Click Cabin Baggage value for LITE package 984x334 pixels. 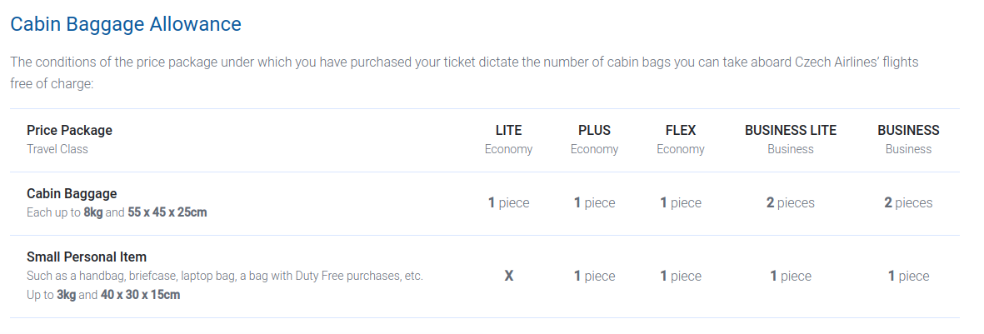click(508, 202)
